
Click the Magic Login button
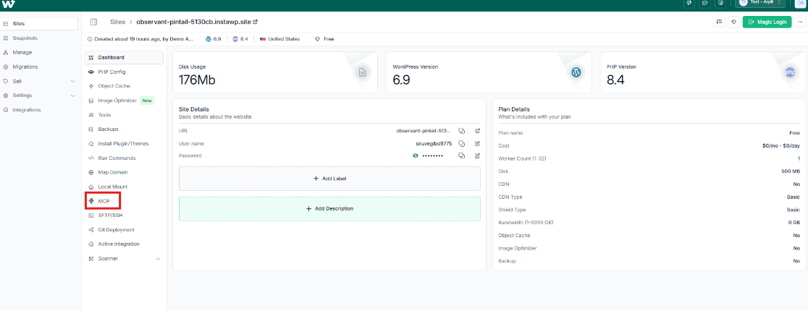(x=767, y=22)
